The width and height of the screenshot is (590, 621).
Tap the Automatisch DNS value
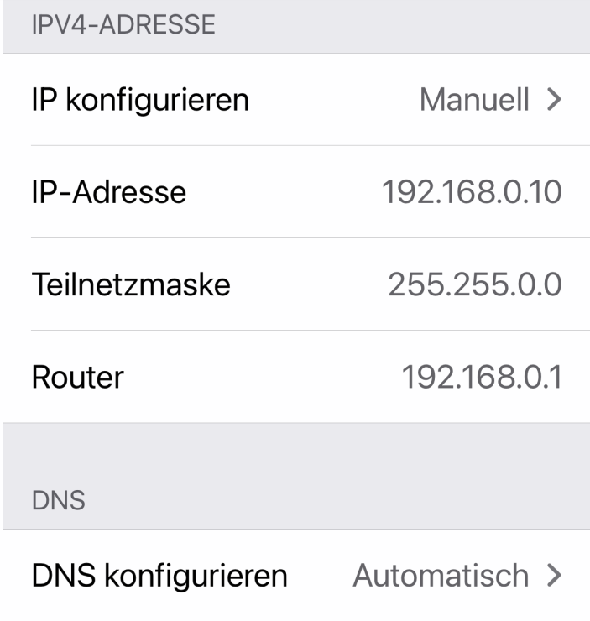coord(441,576)
